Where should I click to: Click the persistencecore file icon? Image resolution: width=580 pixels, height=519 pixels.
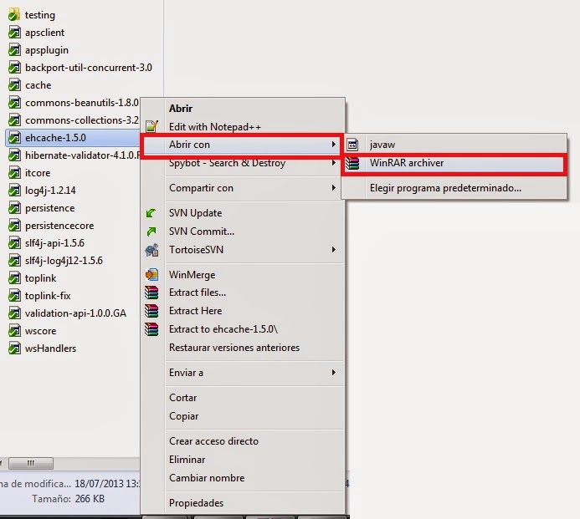point(14,226)
